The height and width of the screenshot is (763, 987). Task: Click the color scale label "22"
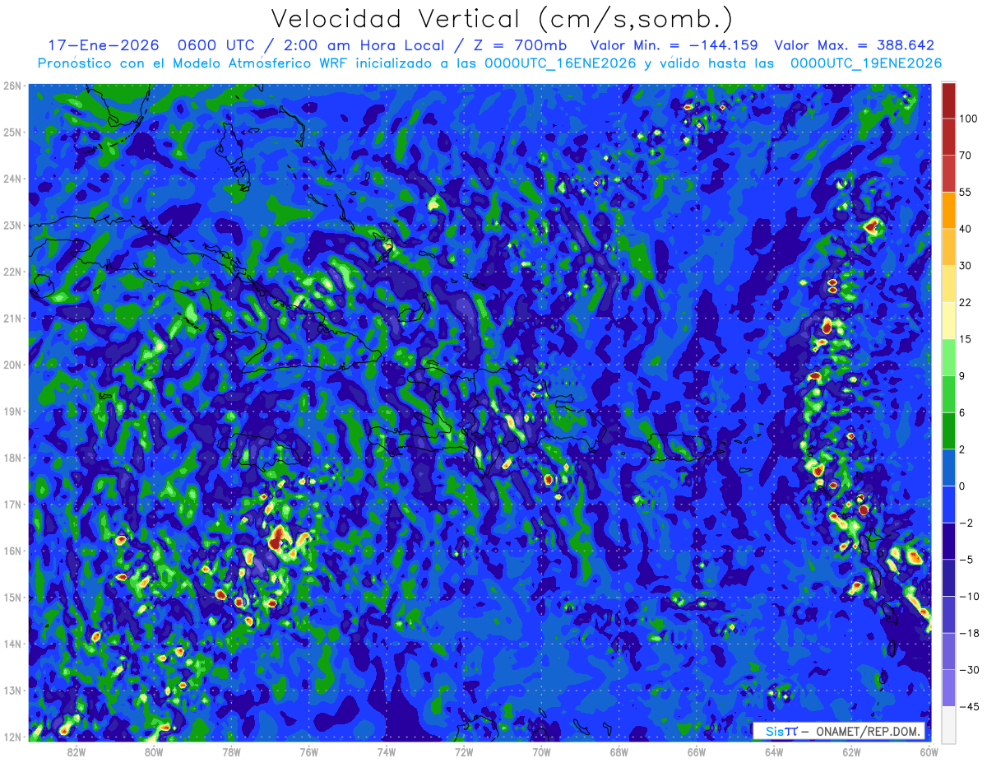tap(965, 302)
